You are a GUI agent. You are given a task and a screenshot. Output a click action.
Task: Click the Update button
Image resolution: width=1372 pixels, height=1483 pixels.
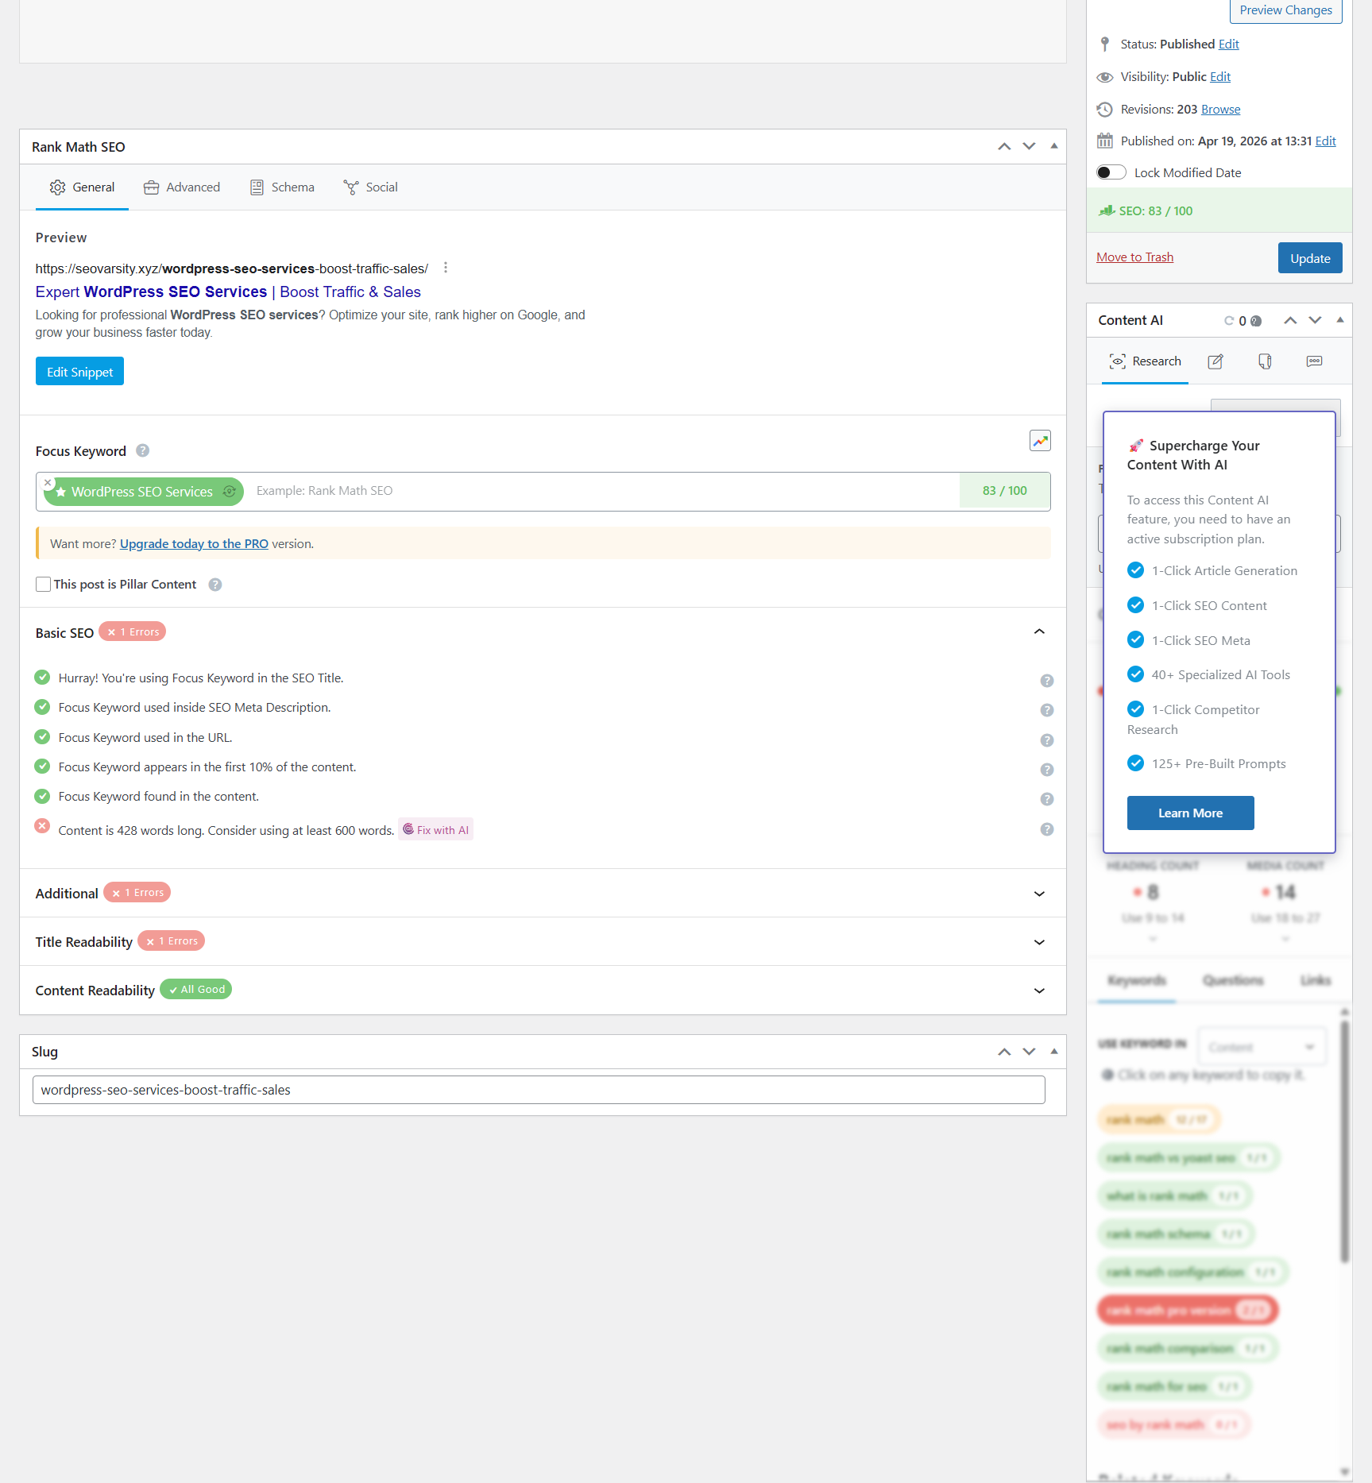tap(1310, 258)
